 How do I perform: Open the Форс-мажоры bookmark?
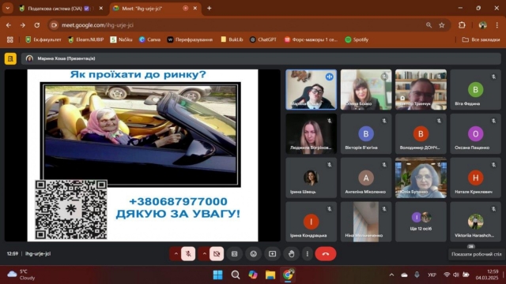[311, 39]
